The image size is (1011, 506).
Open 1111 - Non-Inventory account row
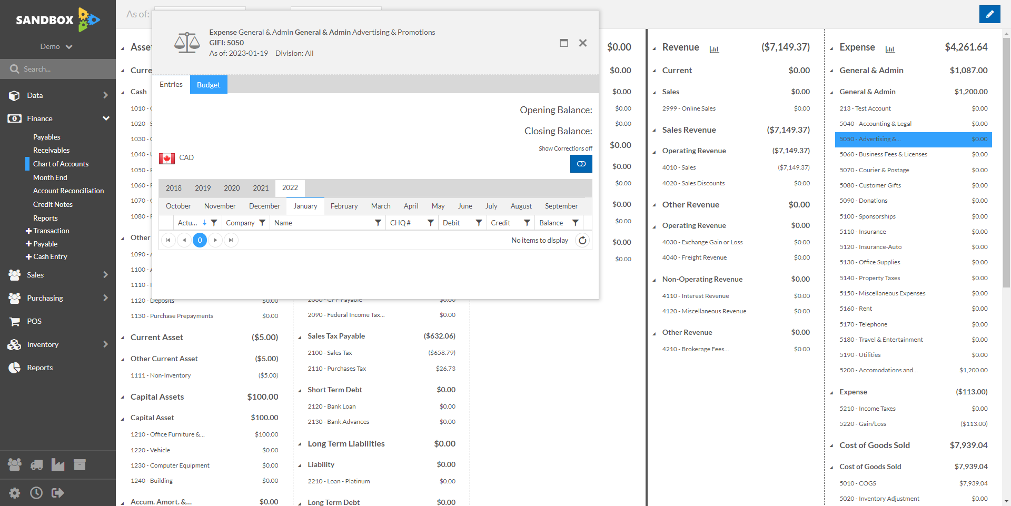coord(204,375)
